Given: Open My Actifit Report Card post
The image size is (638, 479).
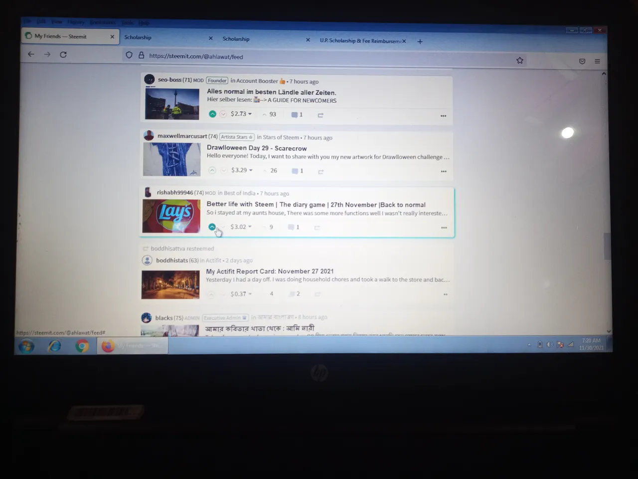Looking at the screenshot, I should [270, 271].
